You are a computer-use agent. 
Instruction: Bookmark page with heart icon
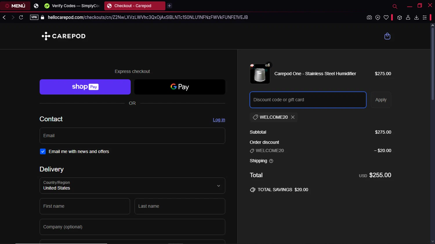[386, 17]
